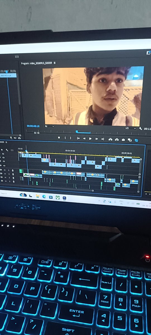This screenshot has height=335, width=151.
Task: Click the icon at top-right corner of Premiere
Action: click(x=148, y=52)
